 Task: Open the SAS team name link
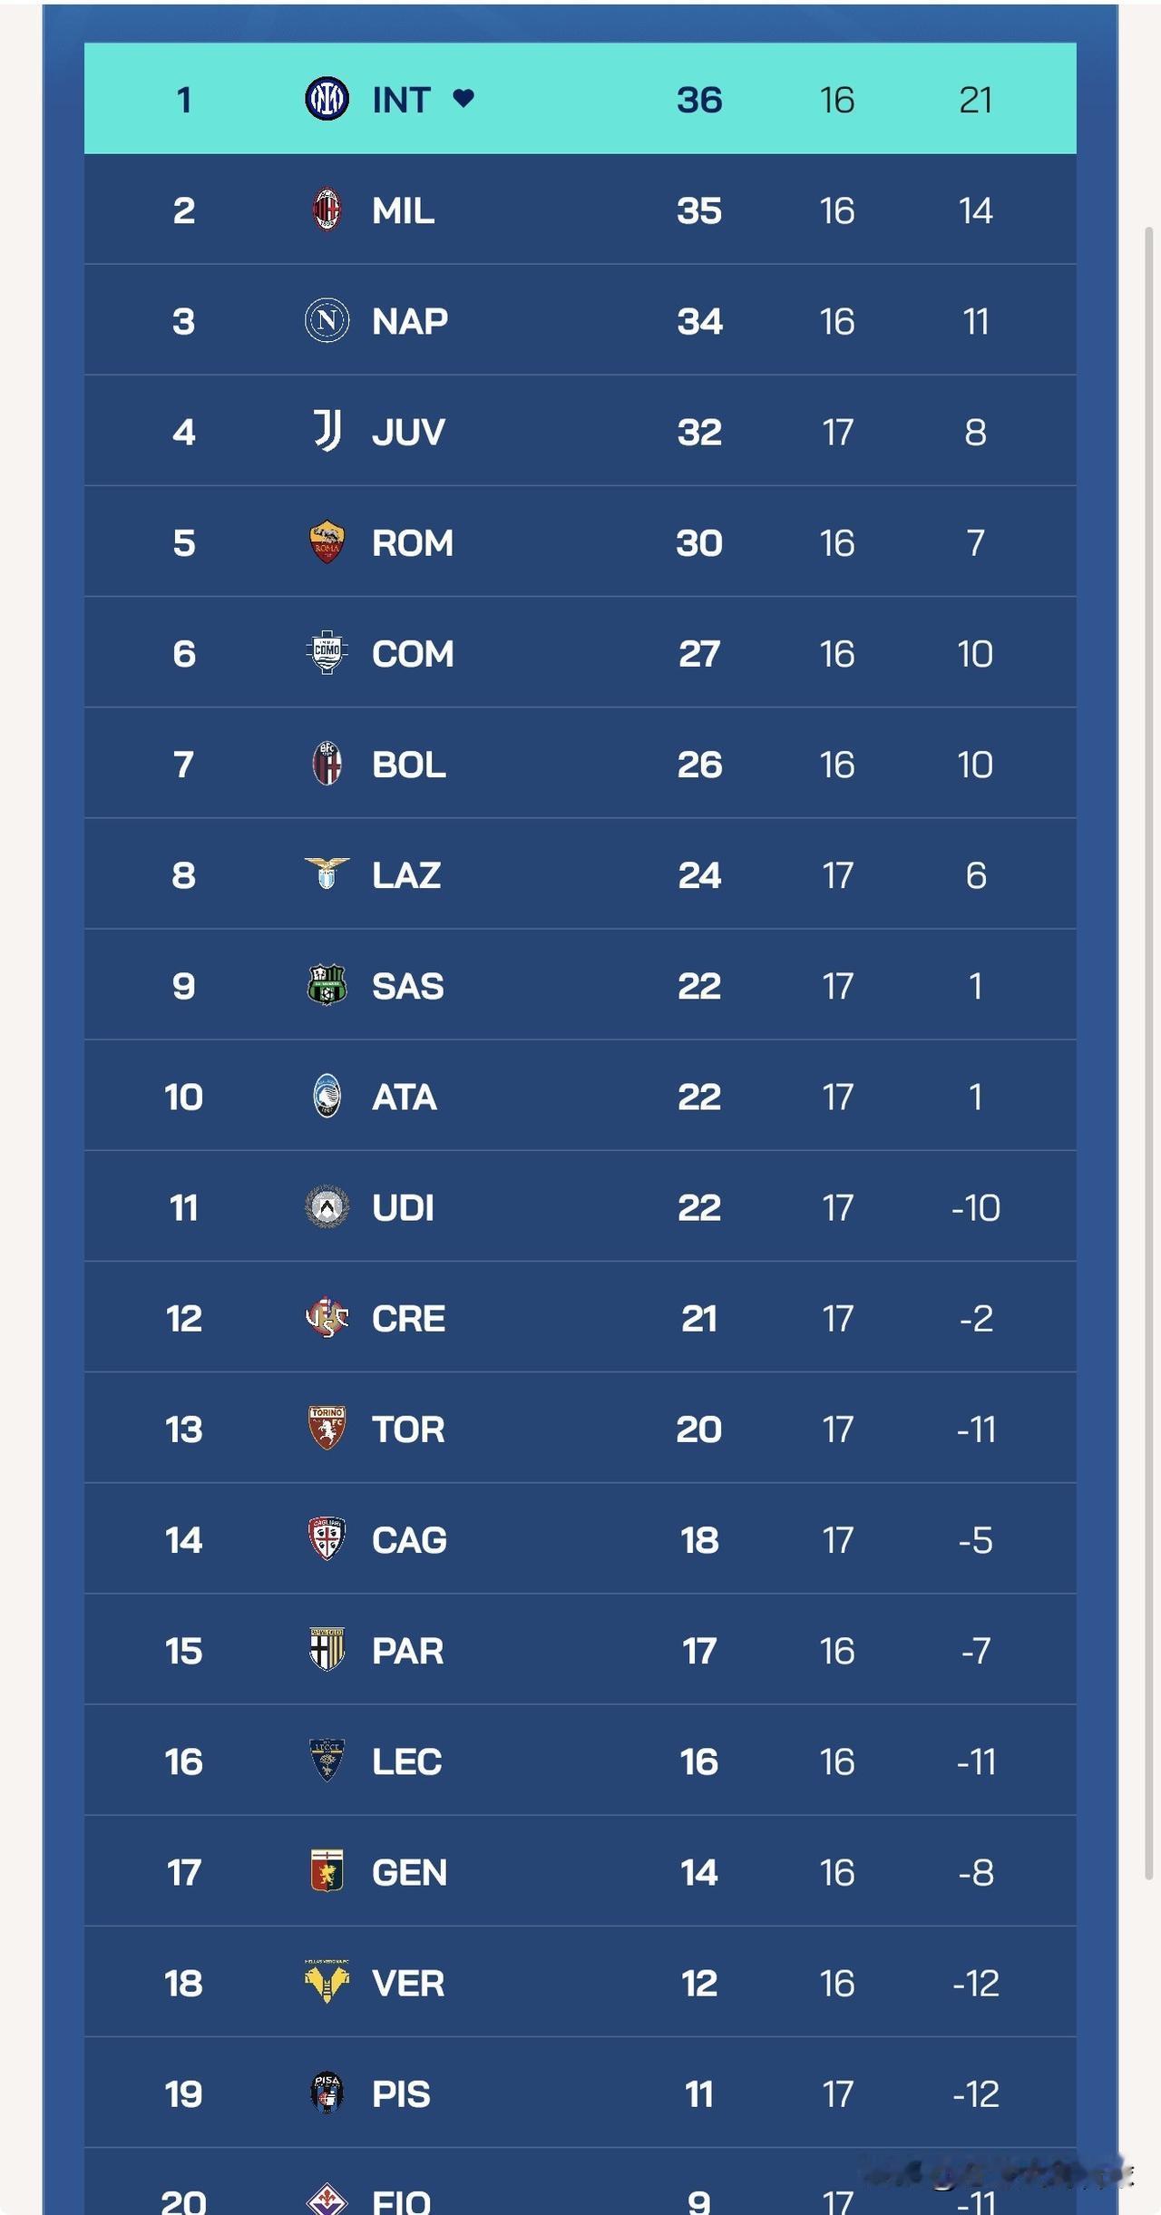click(408, 986)
